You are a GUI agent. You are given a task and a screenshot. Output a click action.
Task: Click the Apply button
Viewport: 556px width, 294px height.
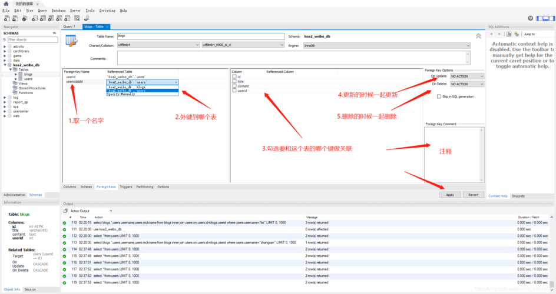[x=450, y=195]
